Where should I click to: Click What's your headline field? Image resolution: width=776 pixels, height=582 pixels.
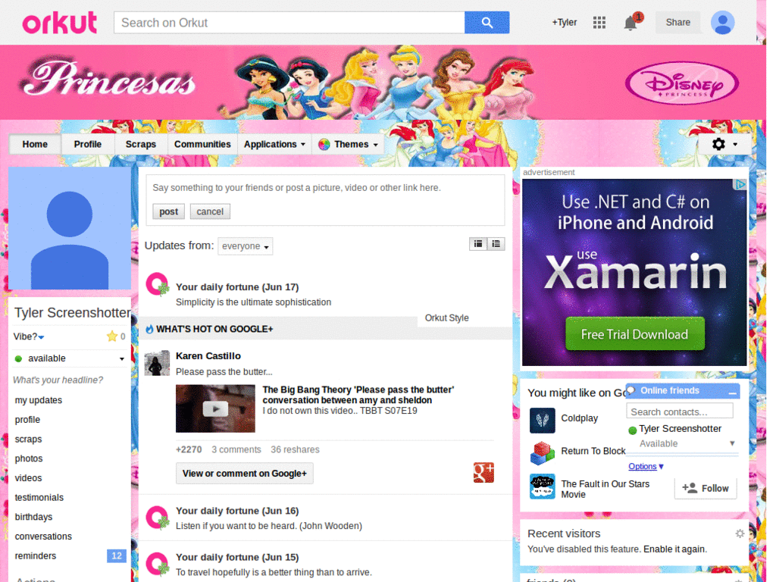point(58,380)
